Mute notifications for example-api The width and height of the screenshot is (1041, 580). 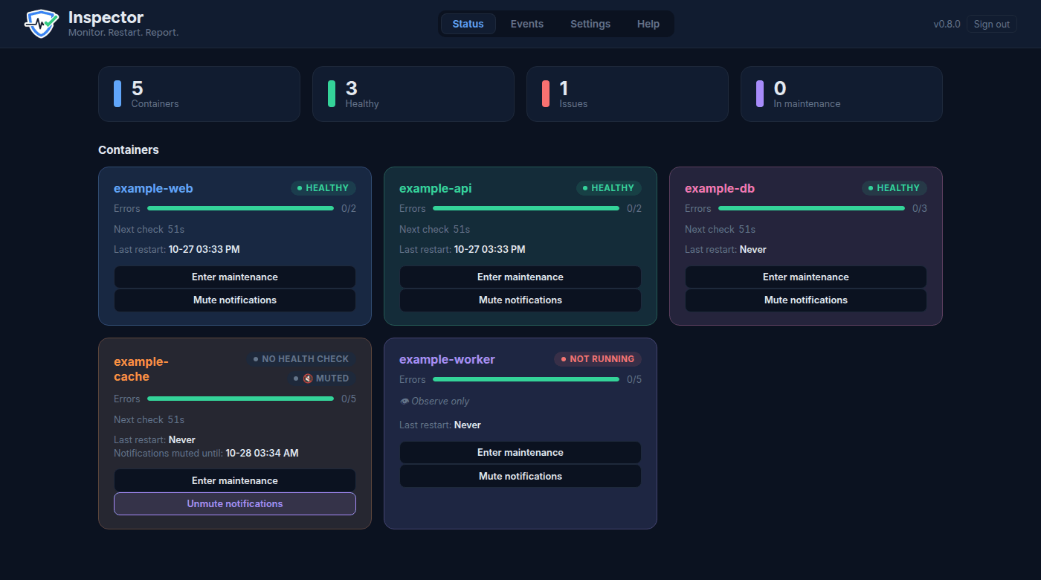click(x=520, y=300)
